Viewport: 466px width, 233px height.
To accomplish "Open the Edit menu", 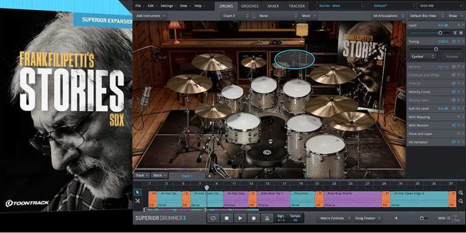I will tap(152, 6).
